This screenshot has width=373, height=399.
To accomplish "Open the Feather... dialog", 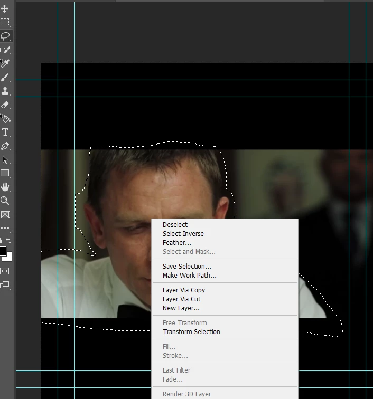I will click(x=177, y=242).
